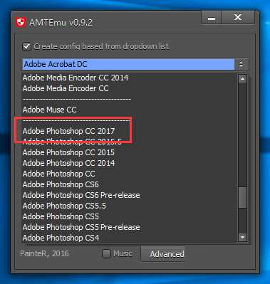Minimize the AMTEmu window

tap(212, 18)
